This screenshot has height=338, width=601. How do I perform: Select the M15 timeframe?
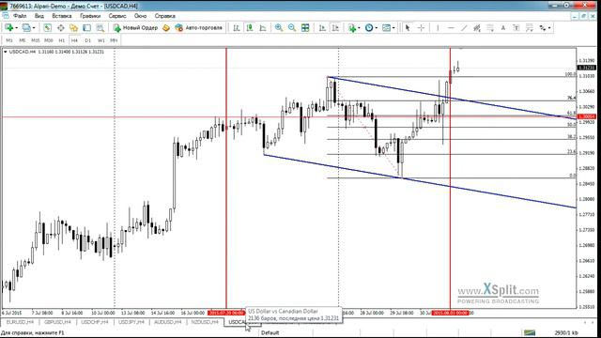tap(36, 40)
